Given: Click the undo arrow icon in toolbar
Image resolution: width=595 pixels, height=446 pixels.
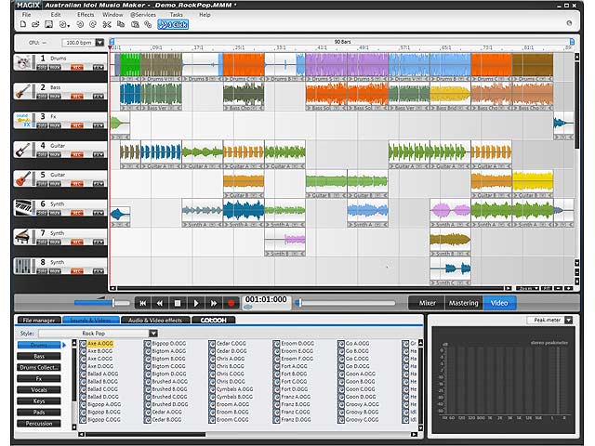Looking at the screenshot, I should click(80, 24).
